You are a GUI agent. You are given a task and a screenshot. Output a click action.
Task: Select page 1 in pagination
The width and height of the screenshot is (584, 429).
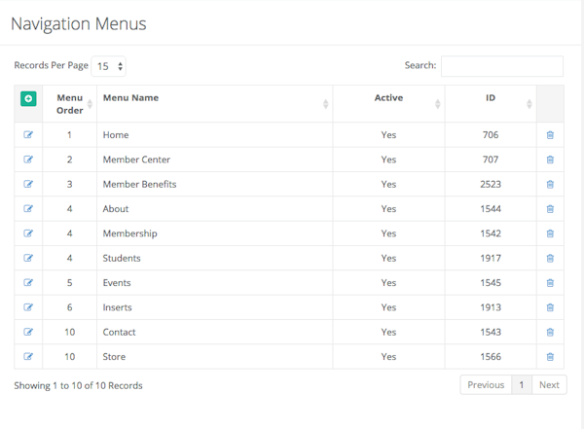[522, 384]
